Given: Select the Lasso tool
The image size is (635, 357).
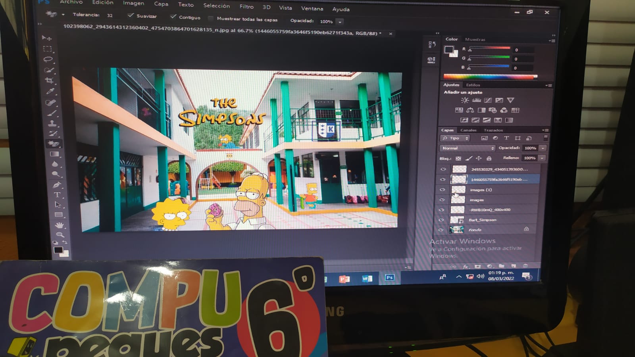Looking at the screenshot, I should click(48, 59).
